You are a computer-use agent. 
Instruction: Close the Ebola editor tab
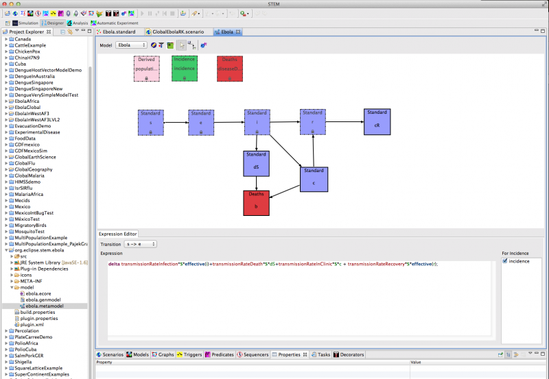(238, 32)
